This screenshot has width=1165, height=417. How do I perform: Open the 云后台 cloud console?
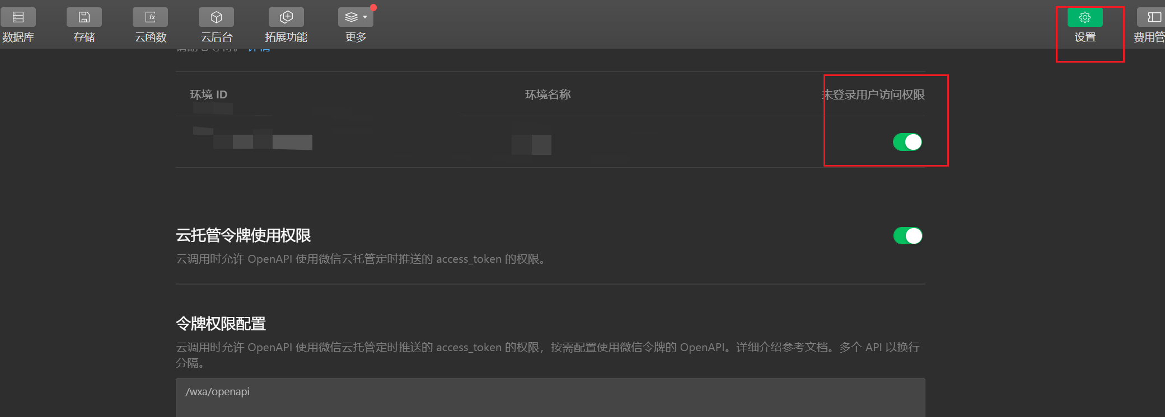point(216,25)
